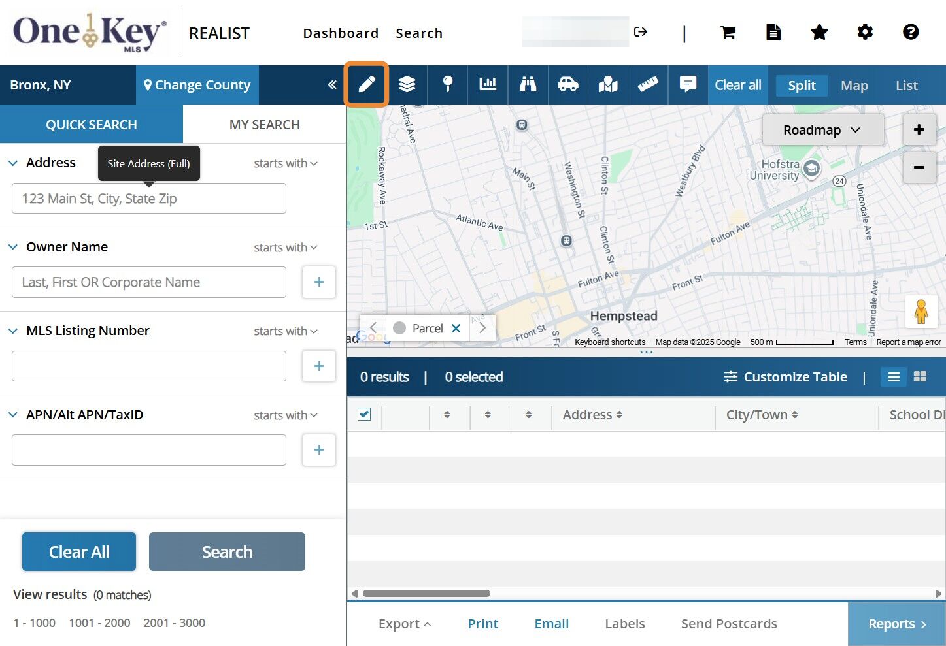This screenshot has width=946, height=646.
Task: Open Address 'starts with' dropdown
Action: (286, 163)
